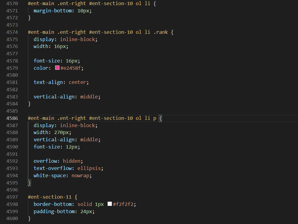The width and height of the screenshot is (298, 224).
Task: Click 'white-space' property on line 4594
Action: (x=50, y=176)
